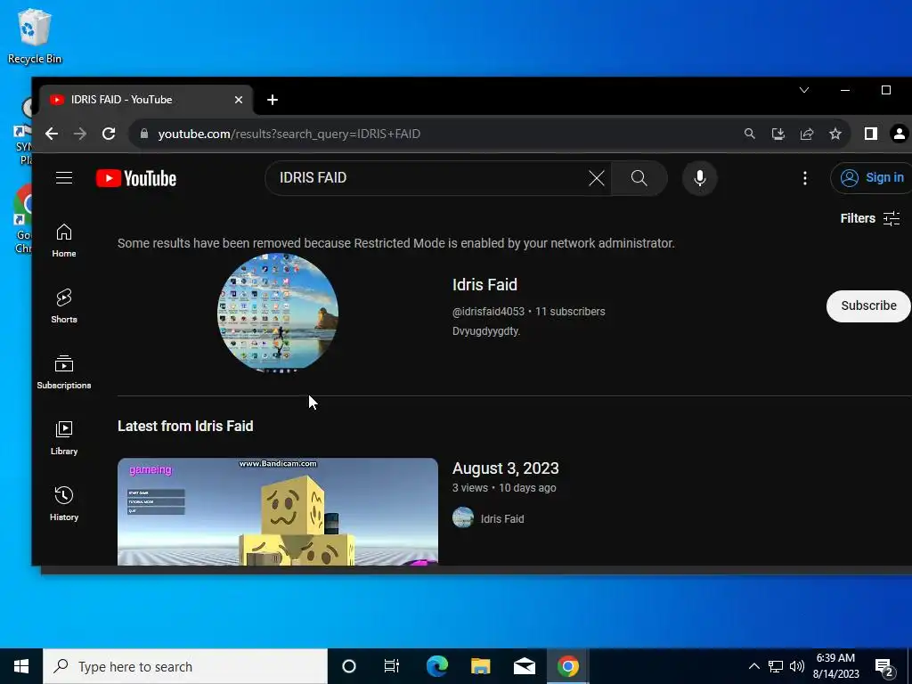Reload the page with the refresh icon
The width and height of the screenshot is (912, 684).
tap(109, 134)
